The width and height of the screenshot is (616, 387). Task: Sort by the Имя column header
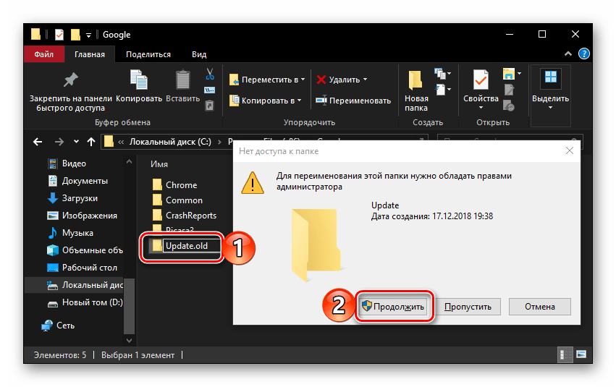pyautogui.click(x=159, y=164)
